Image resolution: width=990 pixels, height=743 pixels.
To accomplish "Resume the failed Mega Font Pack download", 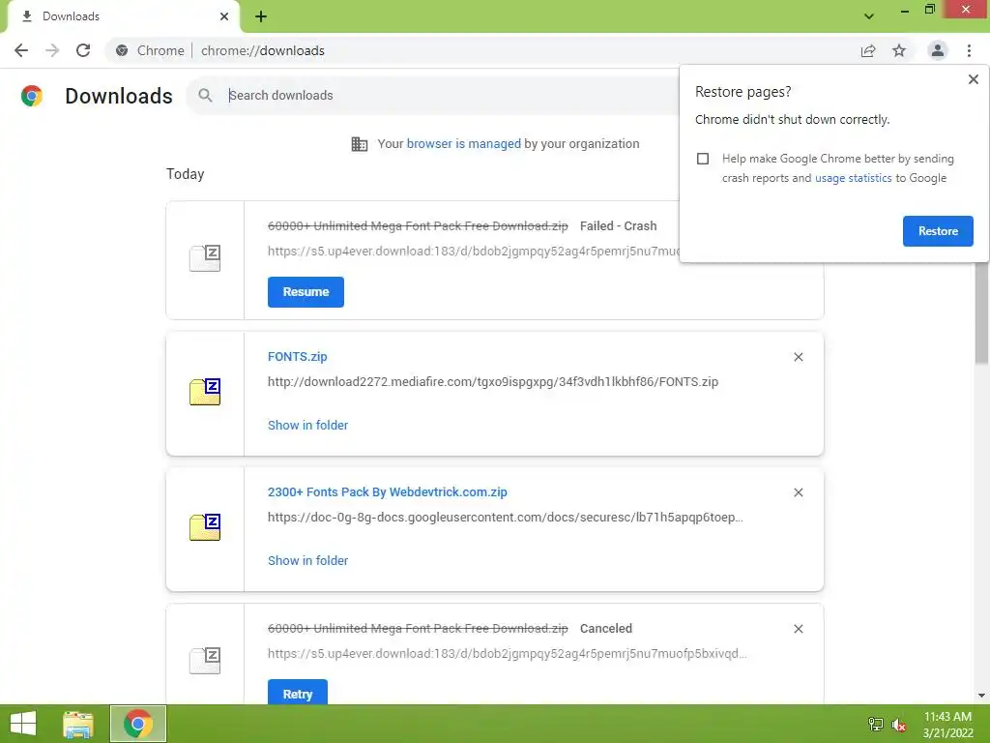I will [306, 292].
